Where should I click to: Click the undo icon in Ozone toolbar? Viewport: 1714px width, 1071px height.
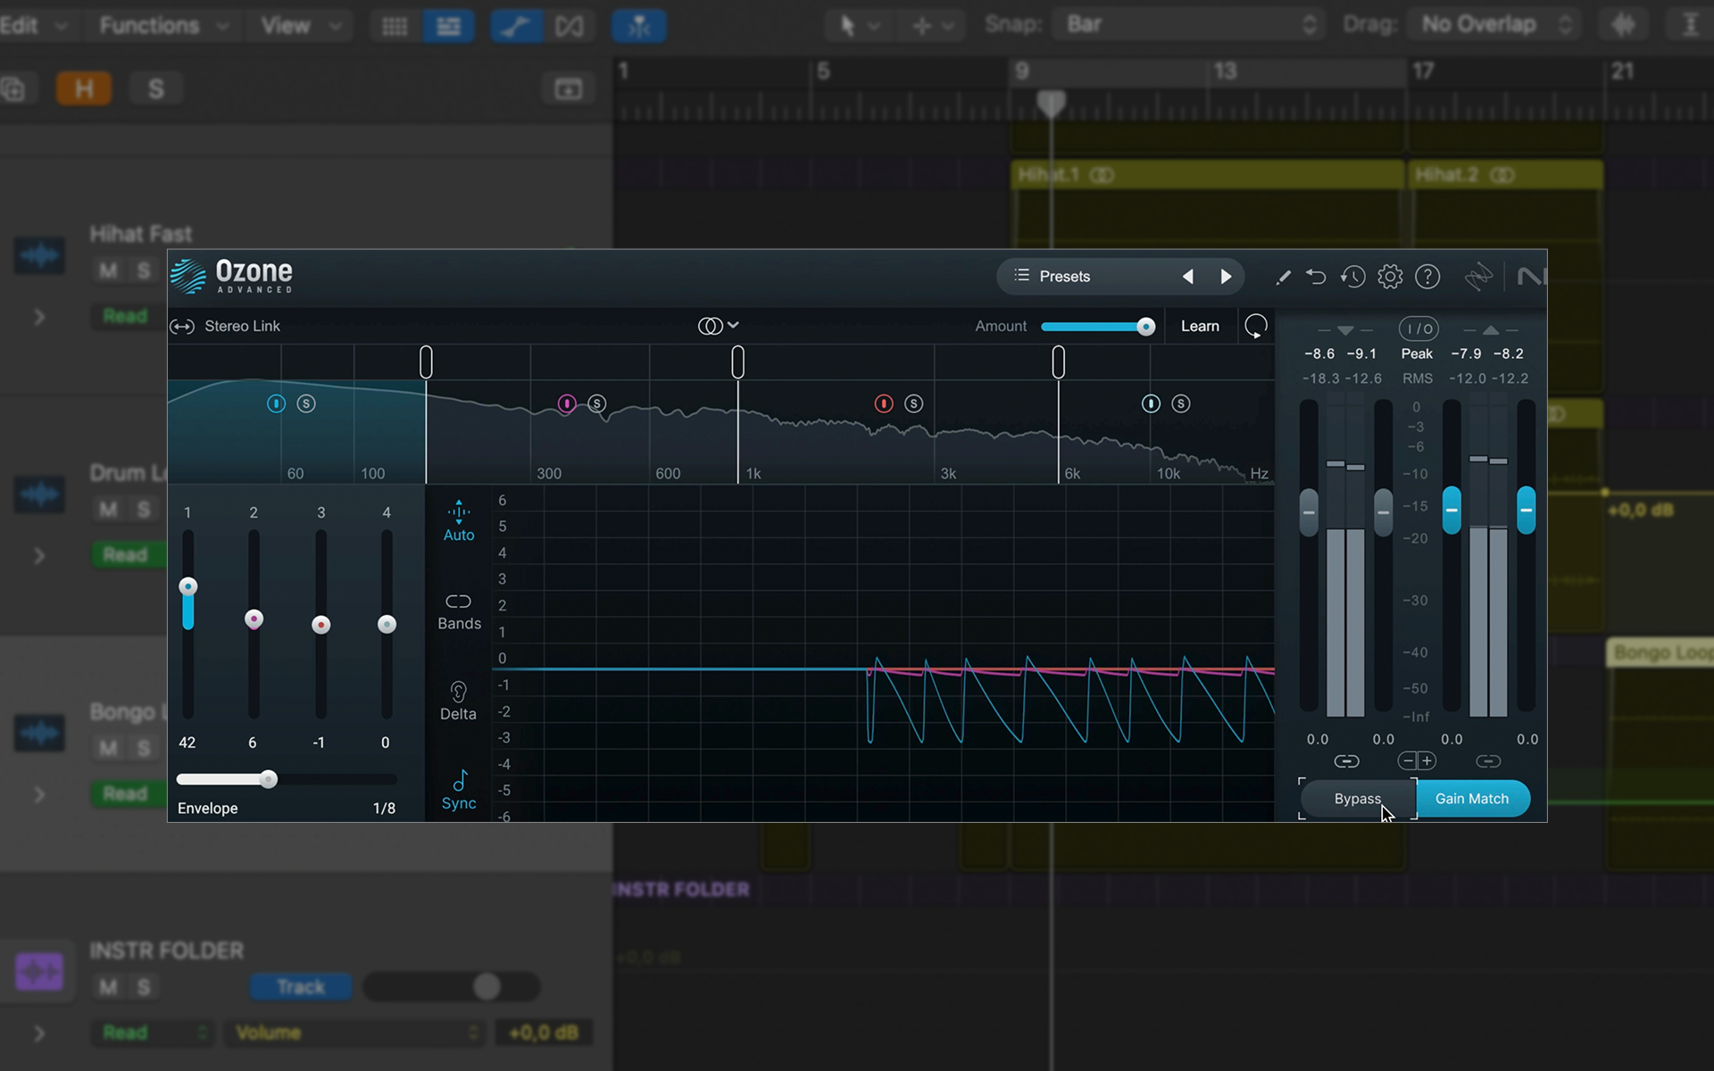point(1317,277)
